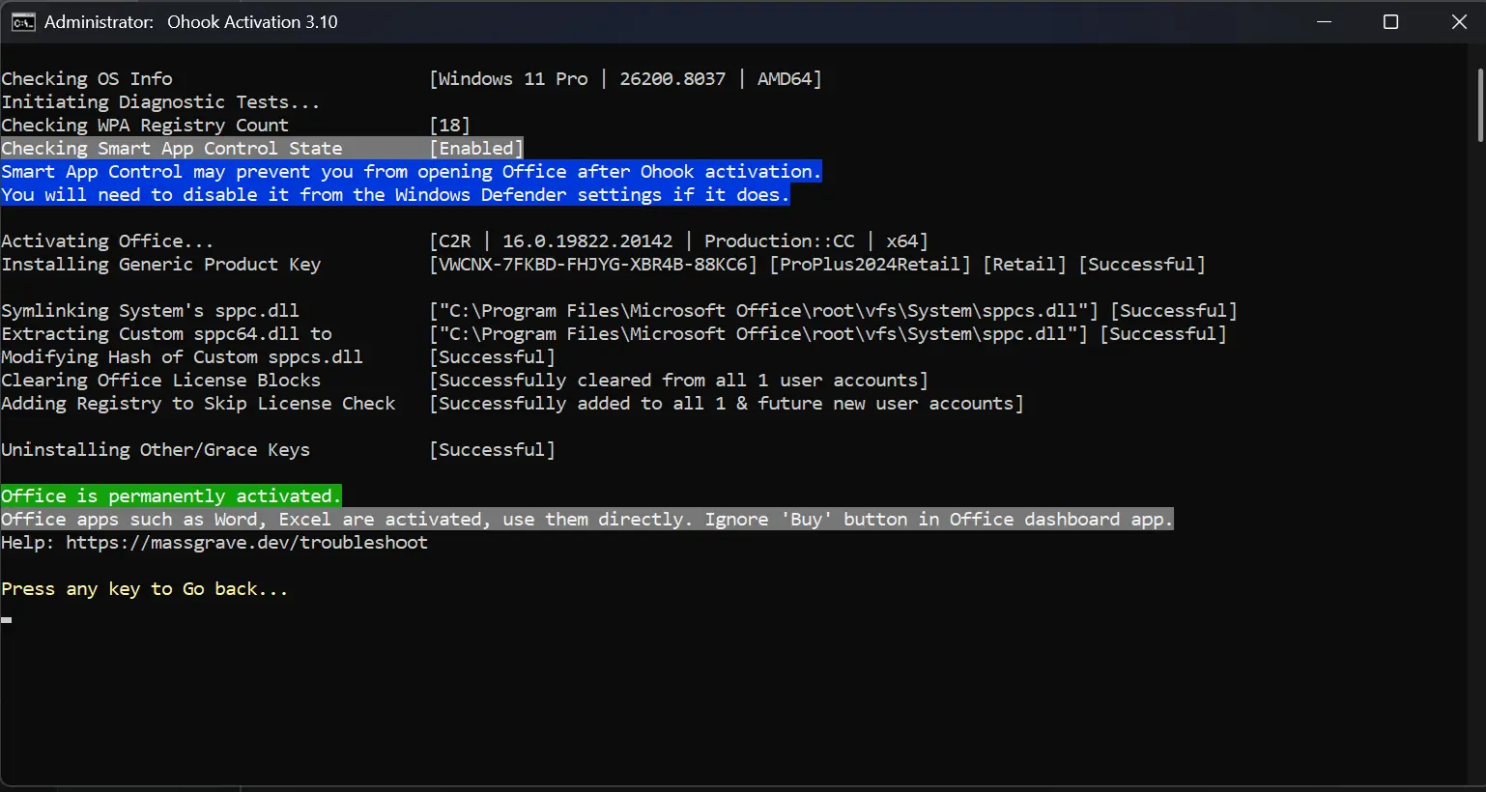1486x792 pixels.
Task: Click '[Successful]' beside Uninstalling Other/Grace Keys
Action: (x=493, y=450)
